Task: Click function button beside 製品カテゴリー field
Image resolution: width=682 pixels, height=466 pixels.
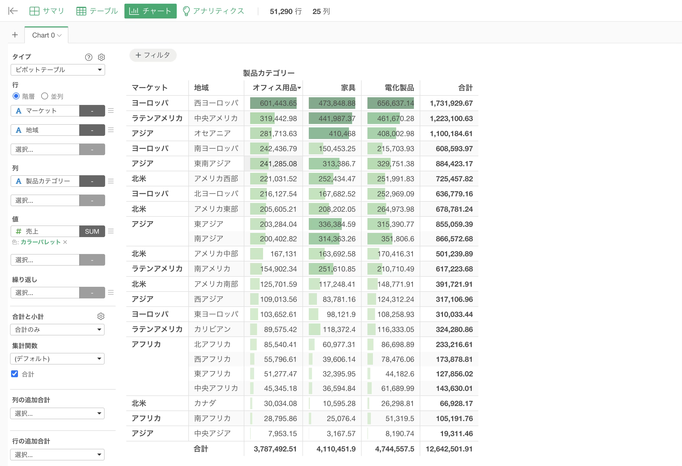Action: [x=92, y=181]
